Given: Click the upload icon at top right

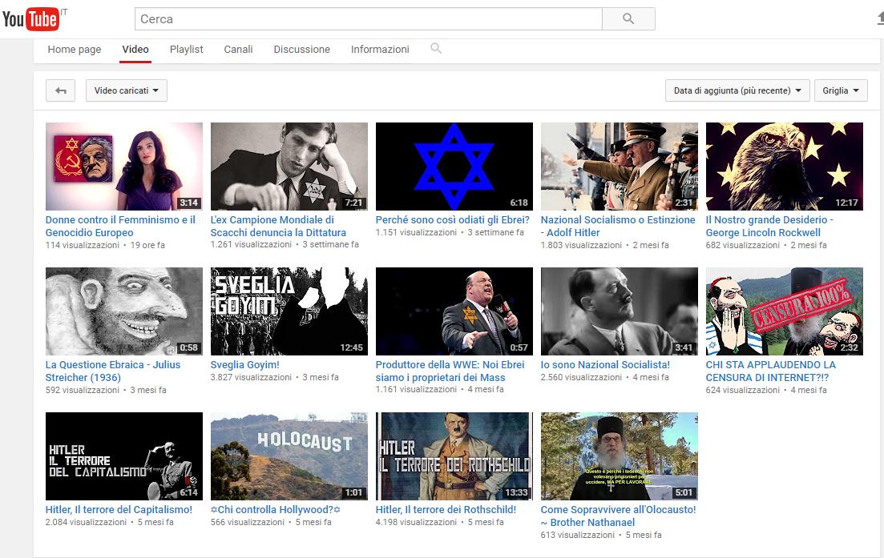Looking at the screenshot, I should click(880, 19).
